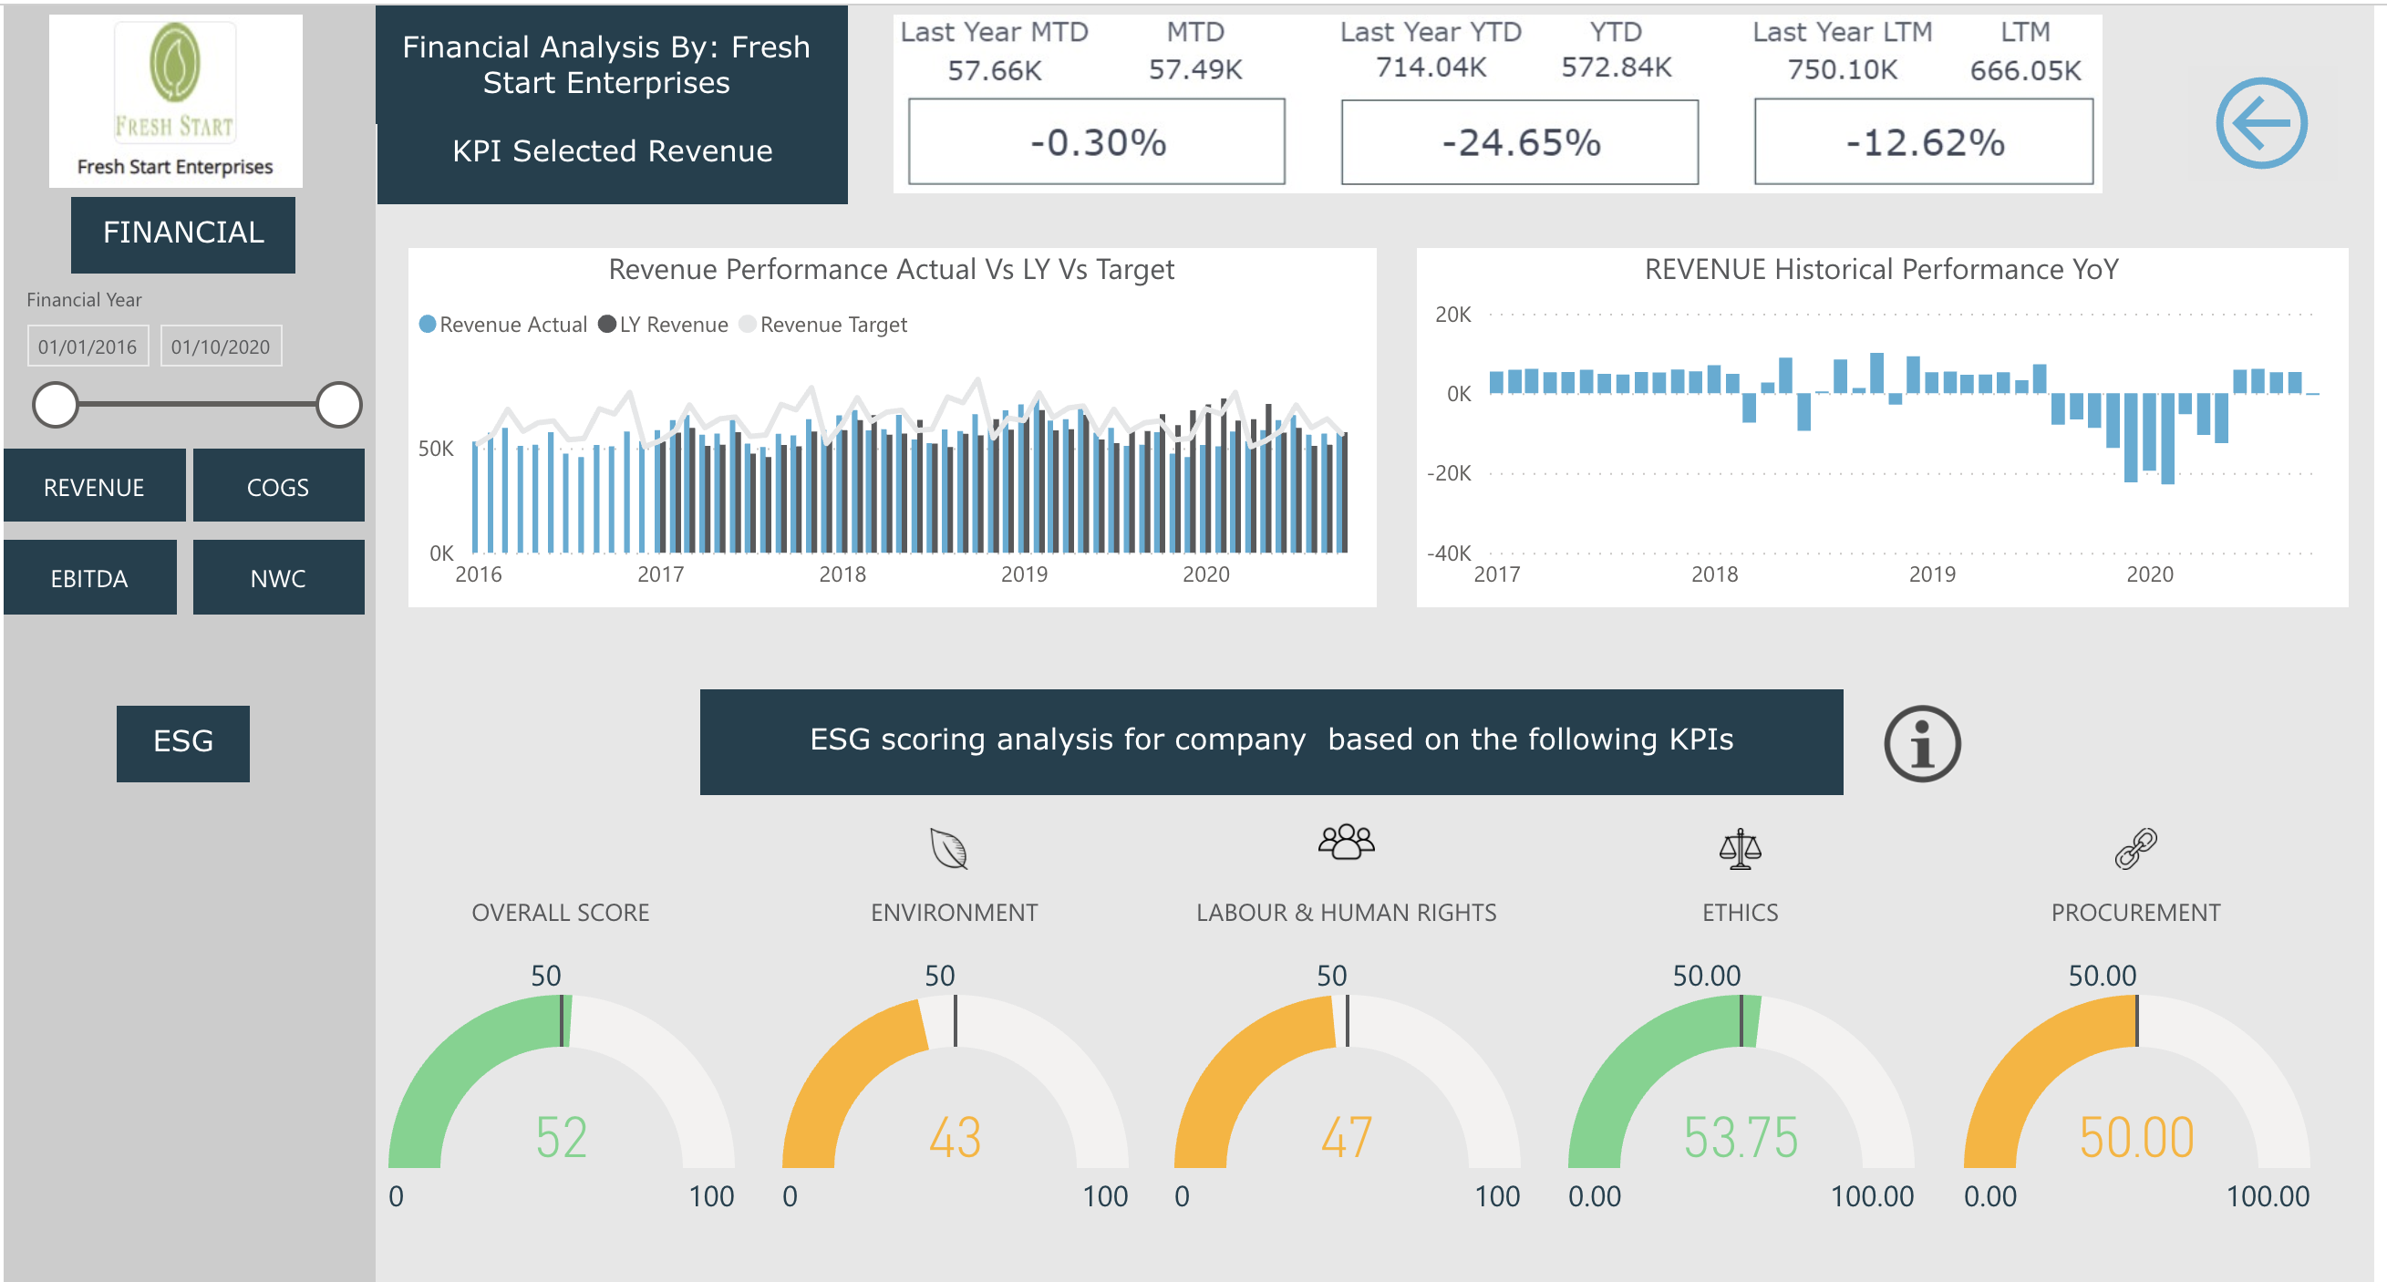
Task: Click the Overall Score gauge value 52
Action: (x=561, y=1136)
